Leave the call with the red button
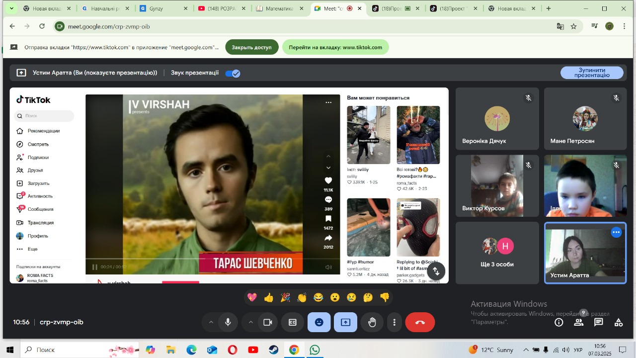Screen dimensions: 636x358 point(420,322)
